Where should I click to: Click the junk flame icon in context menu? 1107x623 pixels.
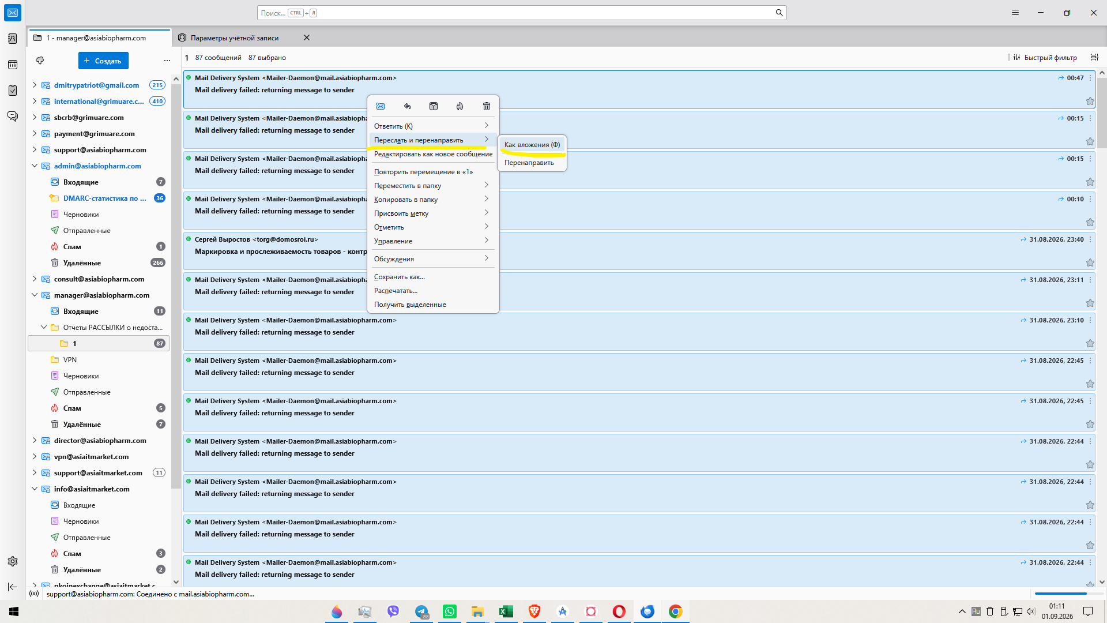coord(460,106)
